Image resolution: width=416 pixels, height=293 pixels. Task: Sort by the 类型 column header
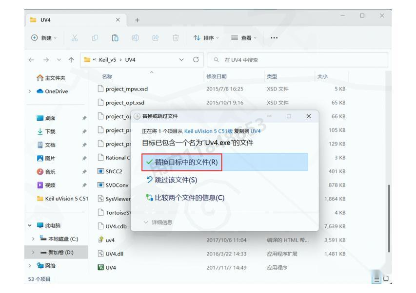272,76
